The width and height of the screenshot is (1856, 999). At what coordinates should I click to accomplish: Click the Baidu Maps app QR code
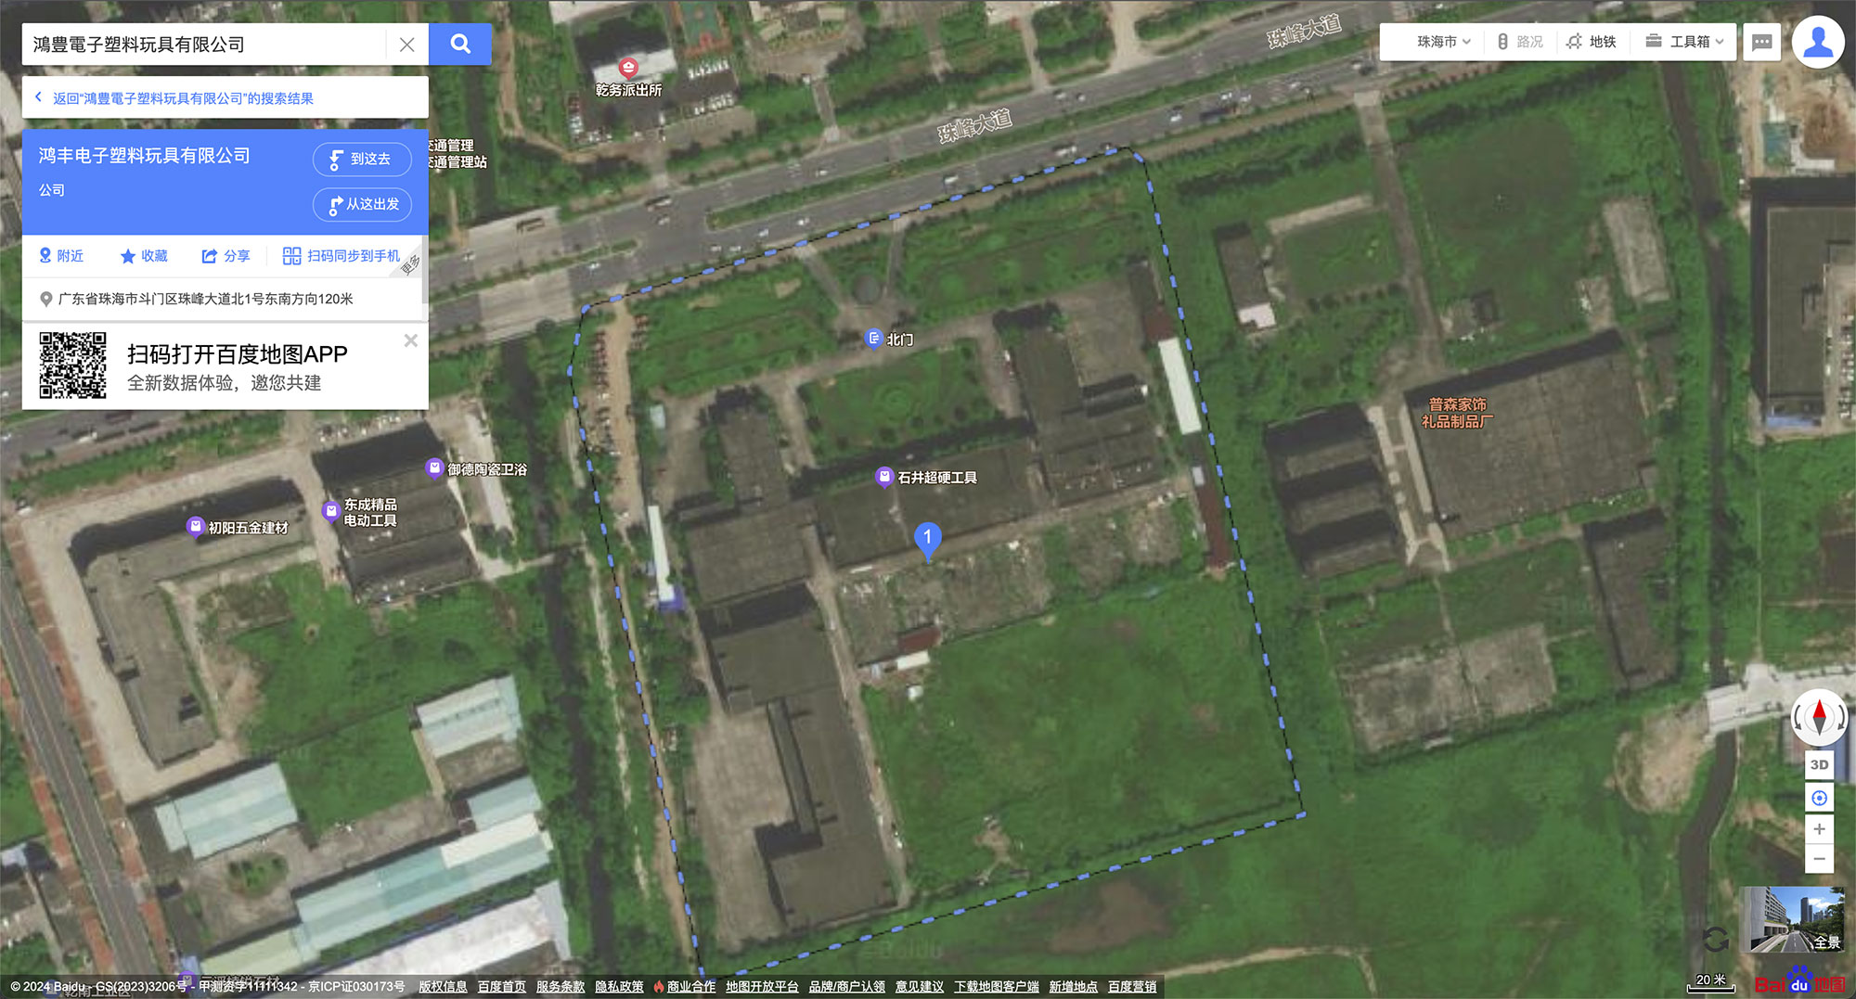(72, 365)
